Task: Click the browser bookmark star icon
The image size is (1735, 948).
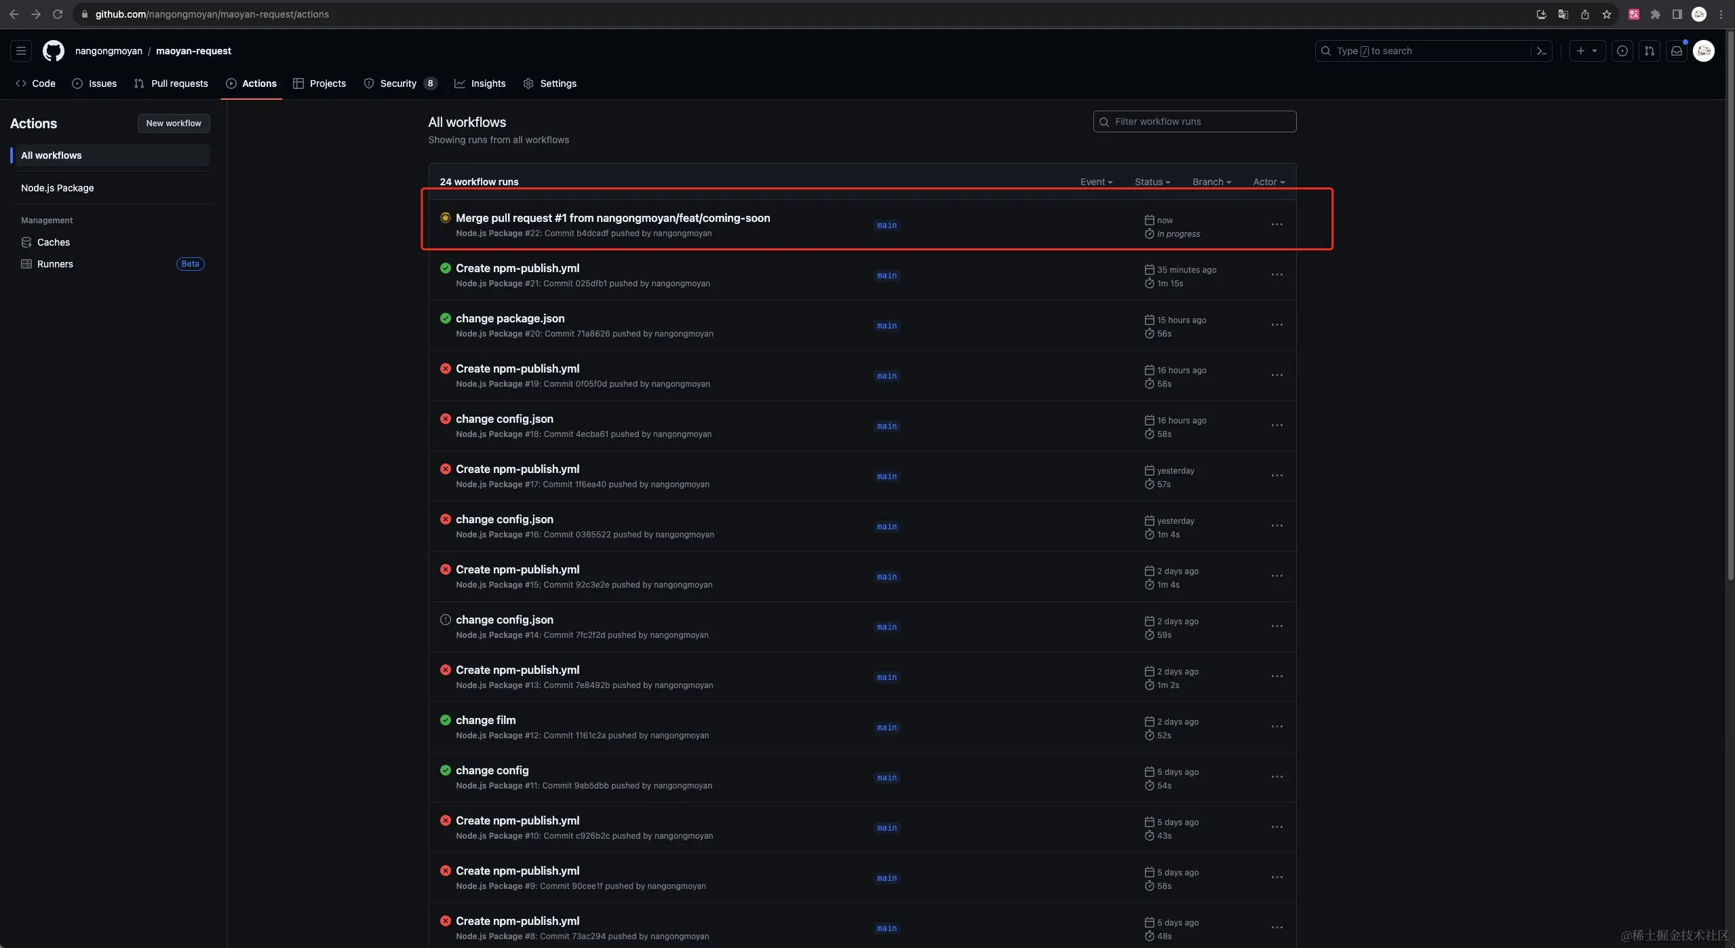Action: coord(1607,14)
